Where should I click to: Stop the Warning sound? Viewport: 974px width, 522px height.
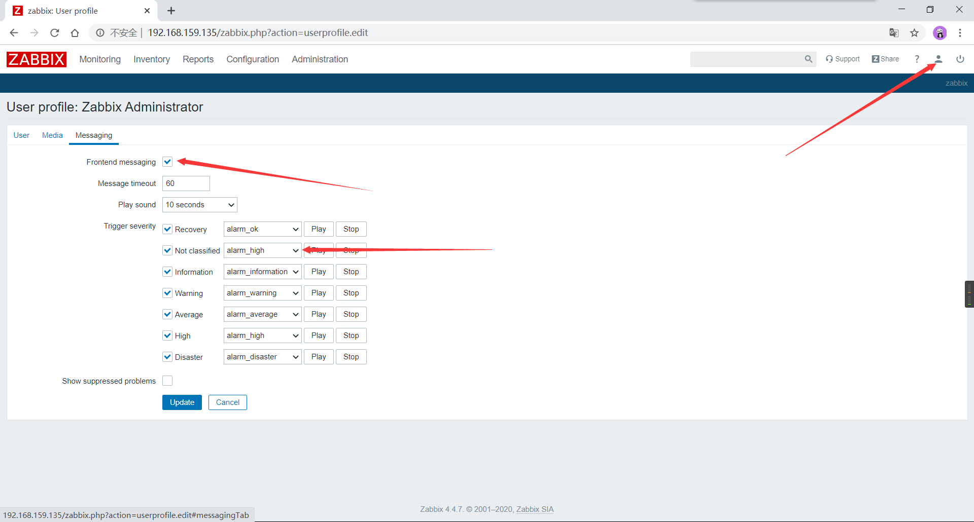point(351,293)
